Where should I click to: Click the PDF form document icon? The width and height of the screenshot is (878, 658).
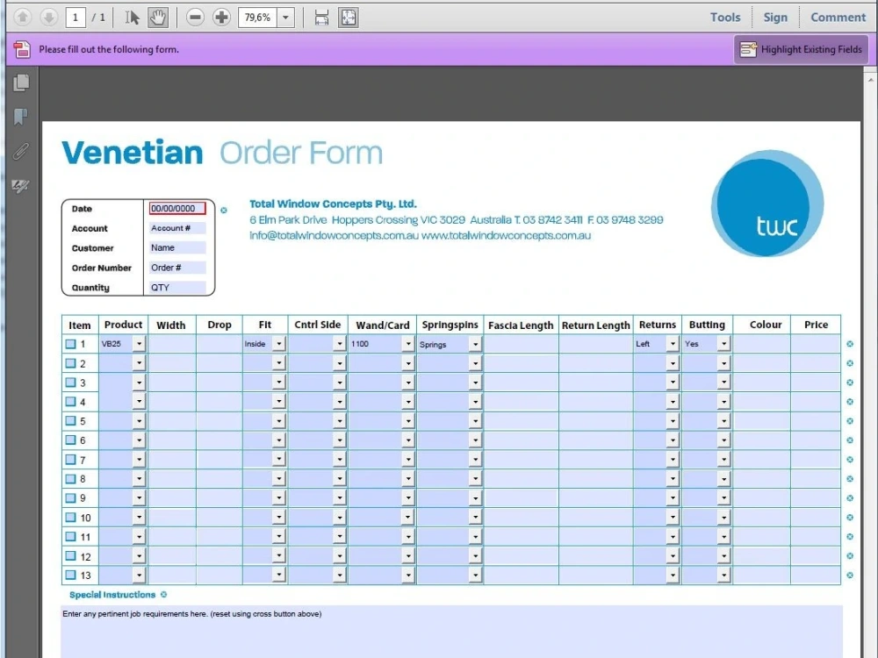tap(23, 49)
